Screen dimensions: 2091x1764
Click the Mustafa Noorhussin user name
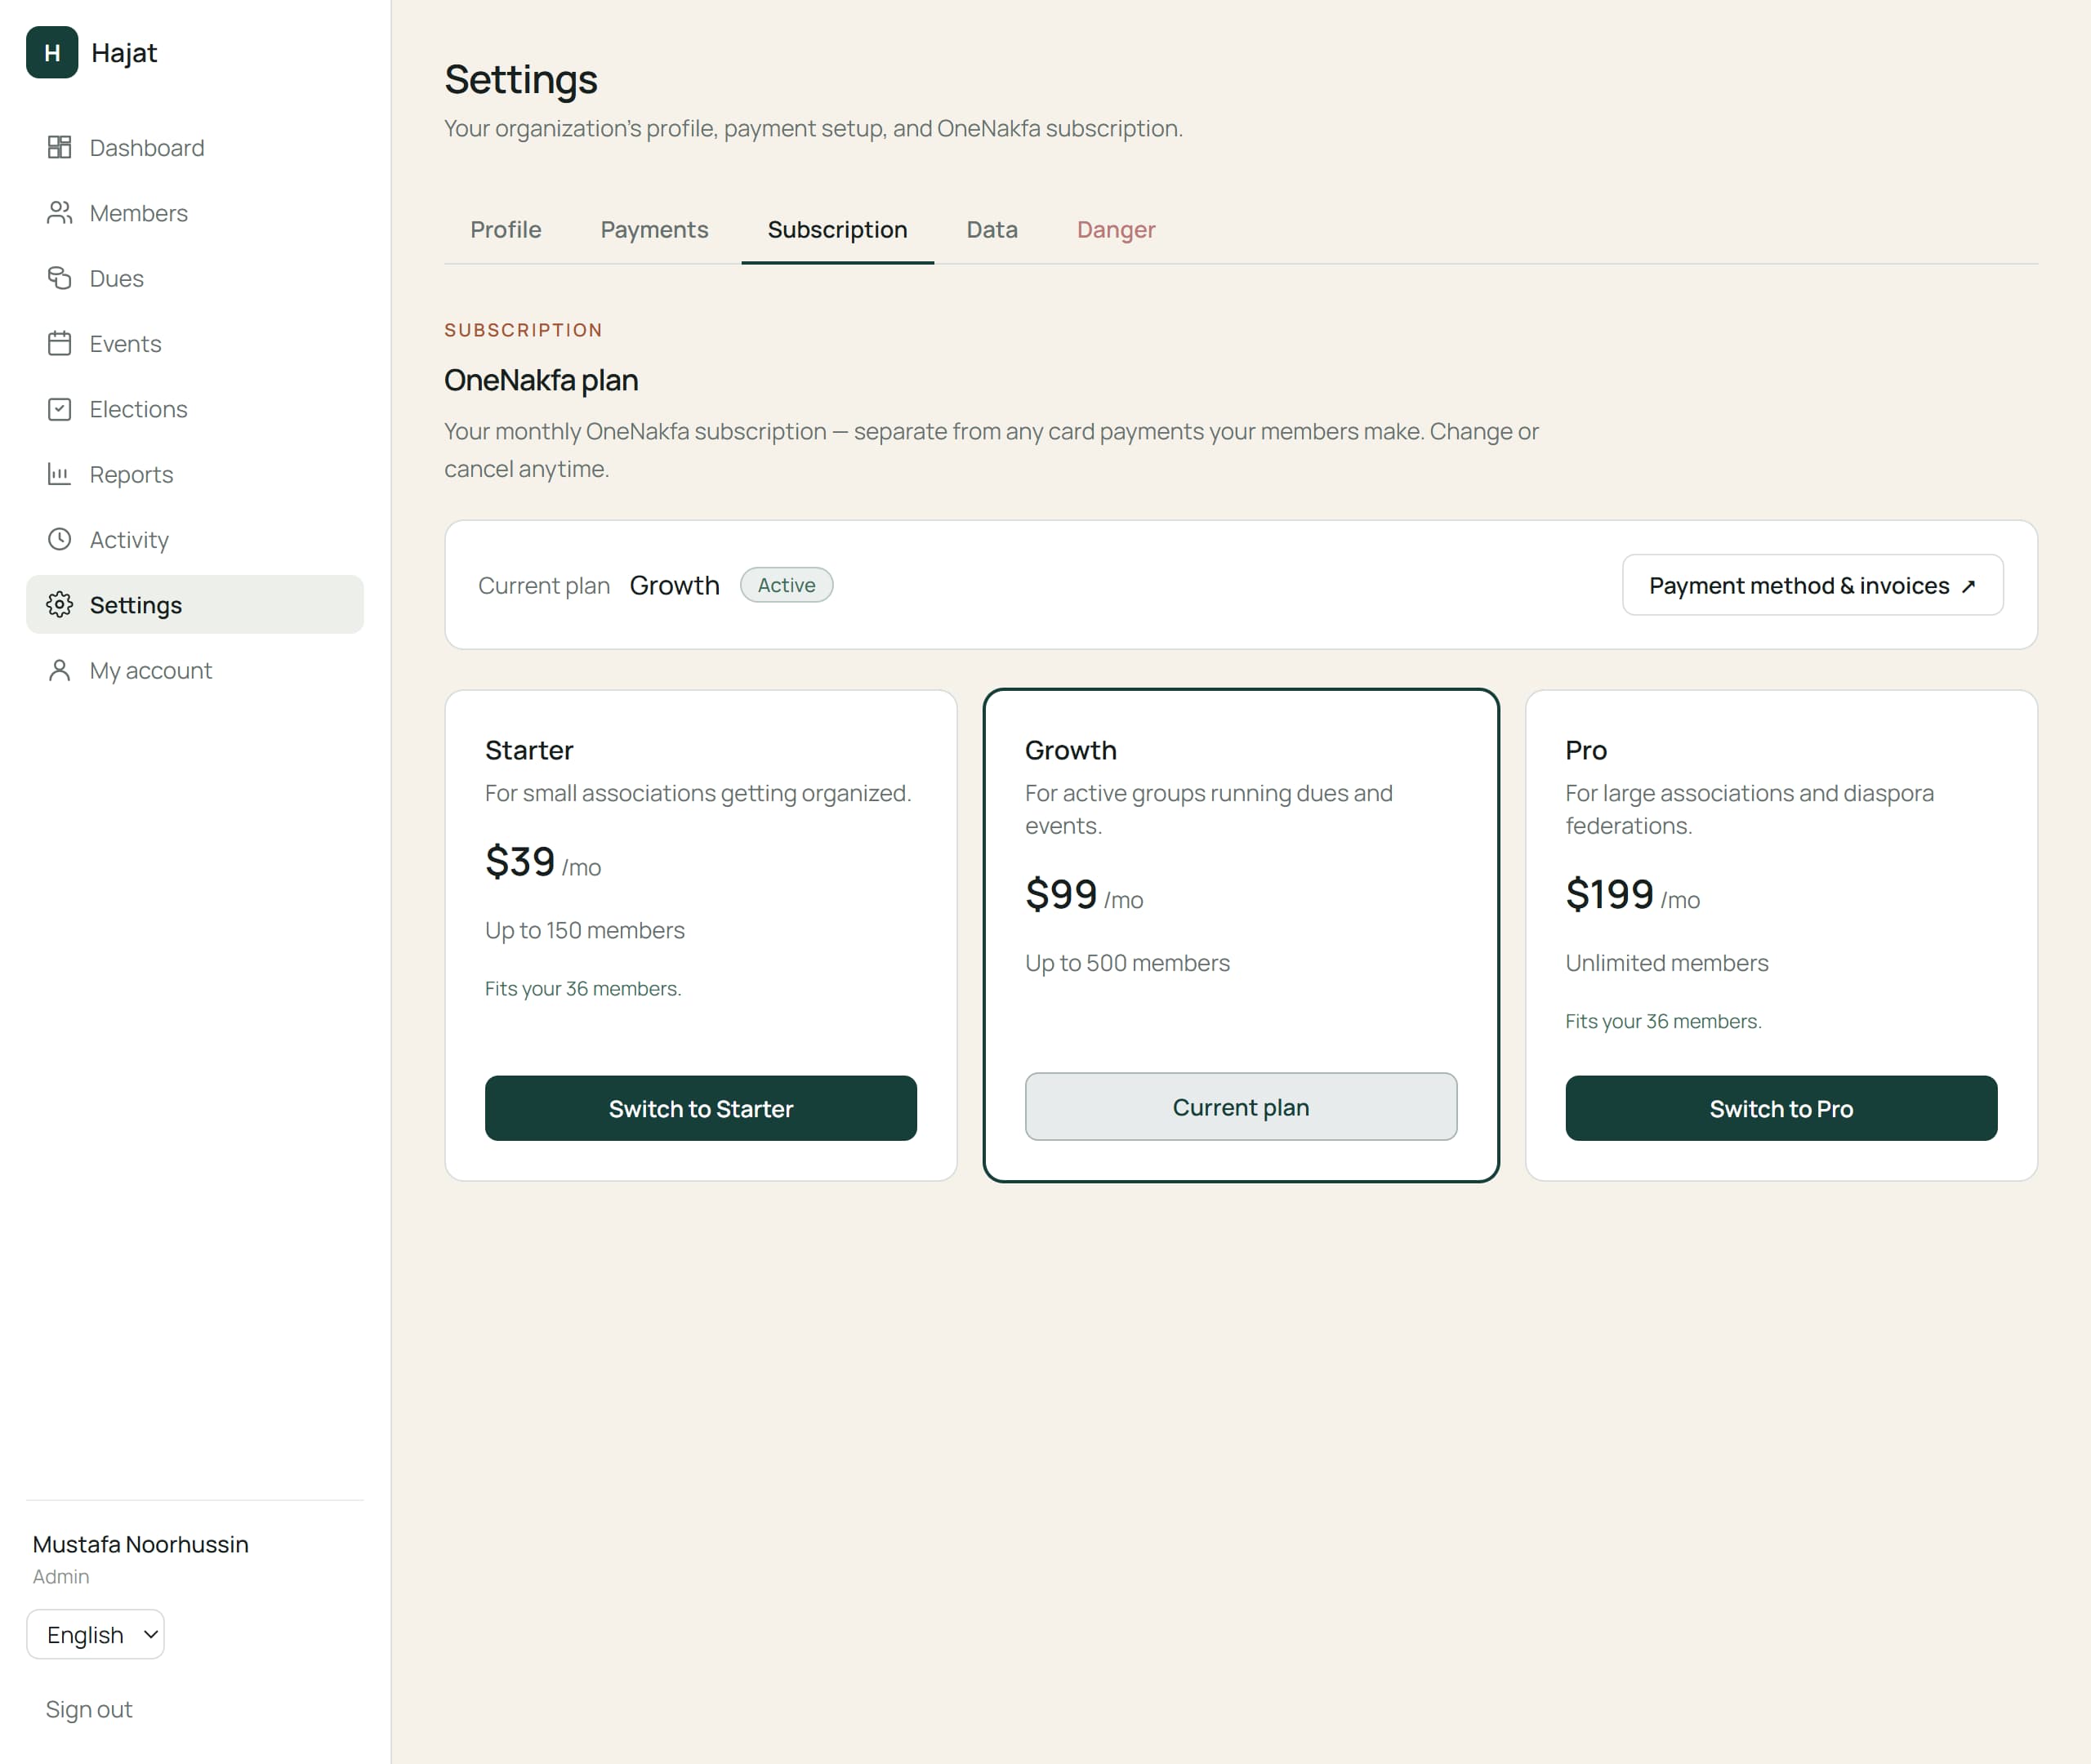[141, 1544]
